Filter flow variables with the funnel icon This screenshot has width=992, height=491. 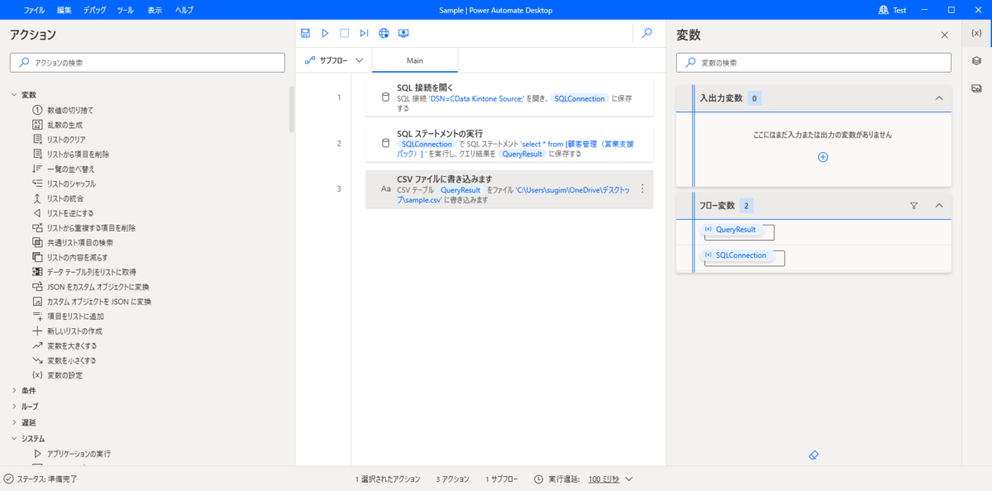click(914, 206)
